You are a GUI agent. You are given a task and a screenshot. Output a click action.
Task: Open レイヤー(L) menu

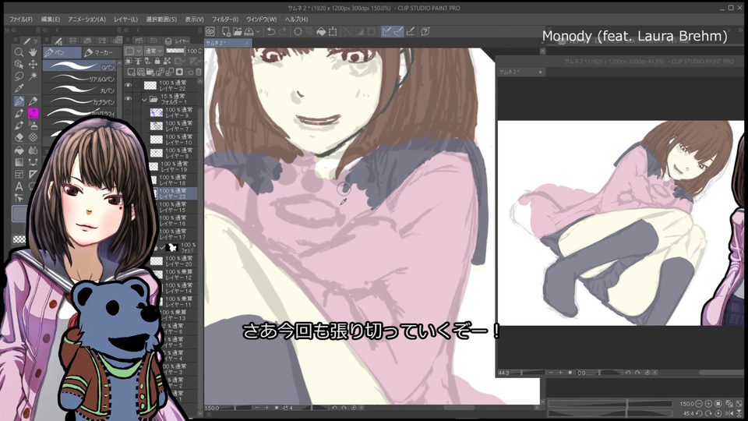(125, 19)
